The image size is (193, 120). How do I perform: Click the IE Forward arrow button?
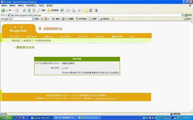[17, 11]
